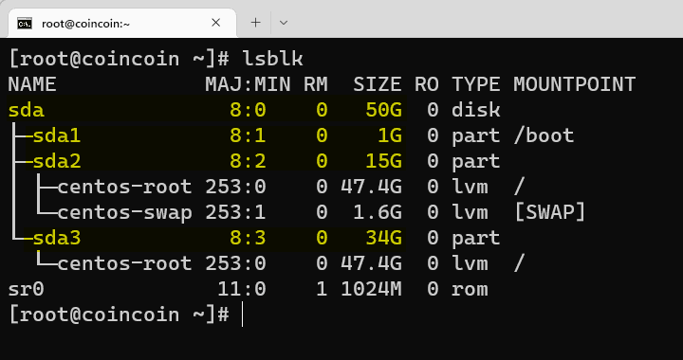Viewport: 683px width, 360px height.
Task: Click the 1024M size of sr0
Action: pos(371,289)
